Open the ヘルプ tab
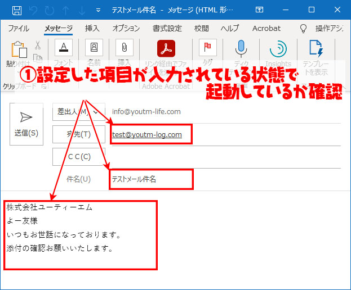Viewport: 351px width, 290px height. pos(230,29)
